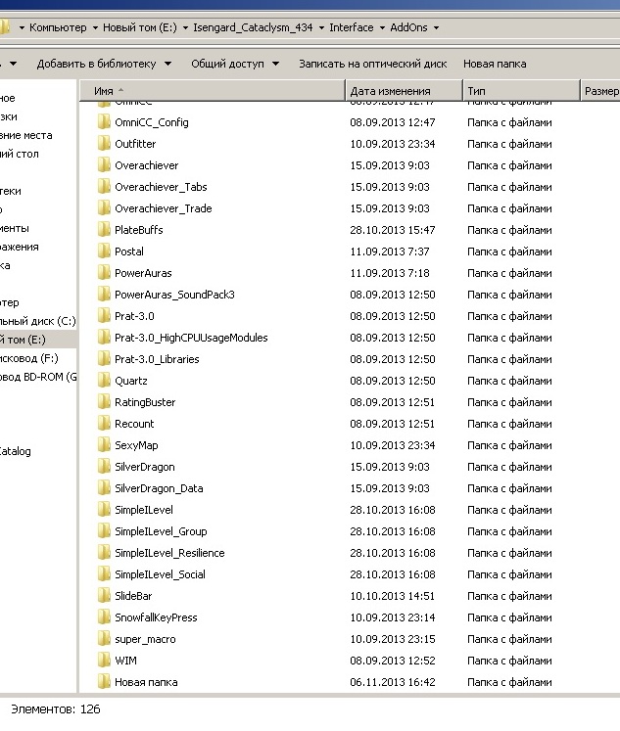Viewport: 620px width, 731px height.
Task: Click the RatingBuster folder icon
Action: pos(104,402)
